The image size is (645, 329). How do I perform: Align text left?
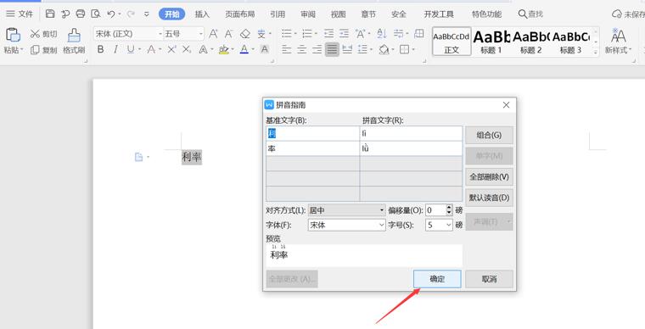point(287,50)
